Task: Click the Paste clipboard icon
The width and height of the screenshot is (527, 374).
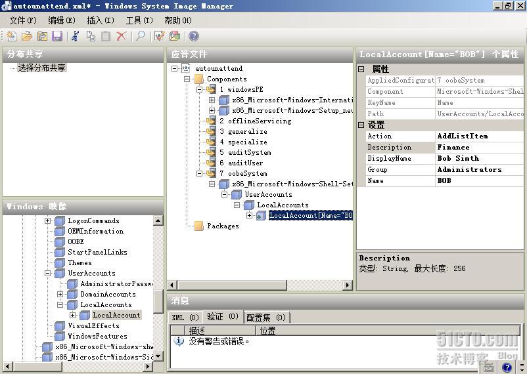Action: pos(106,36)
